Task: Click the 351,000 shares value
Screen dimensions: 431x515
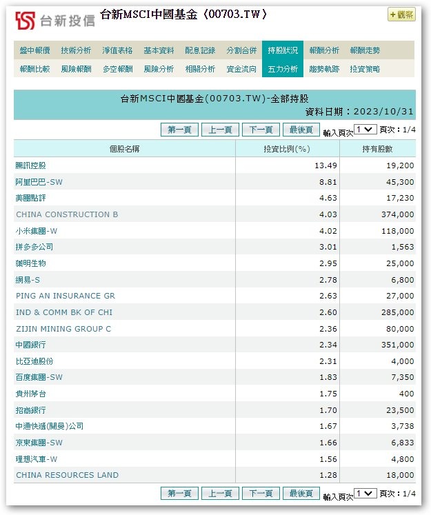Action: pos(398,345)
